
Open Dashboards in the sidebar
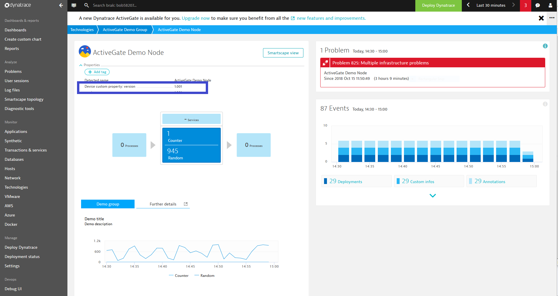coord(15,30)
